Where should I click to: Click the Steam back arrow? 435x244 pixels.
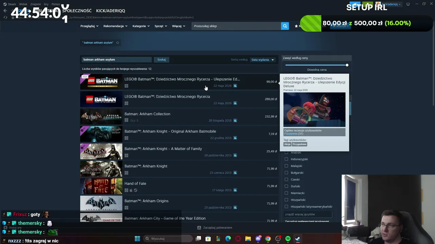tap(5, 11)
